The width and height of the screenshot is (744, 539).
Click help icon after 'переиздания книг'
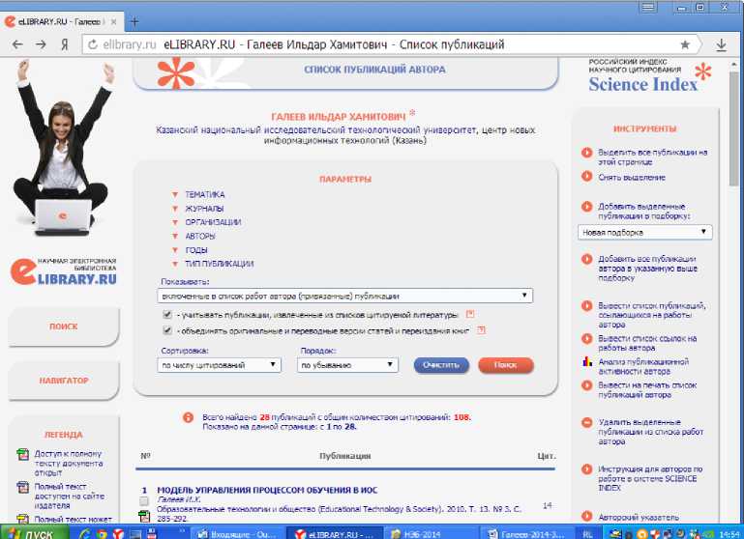pyautogui.click(x=481, y=330)
